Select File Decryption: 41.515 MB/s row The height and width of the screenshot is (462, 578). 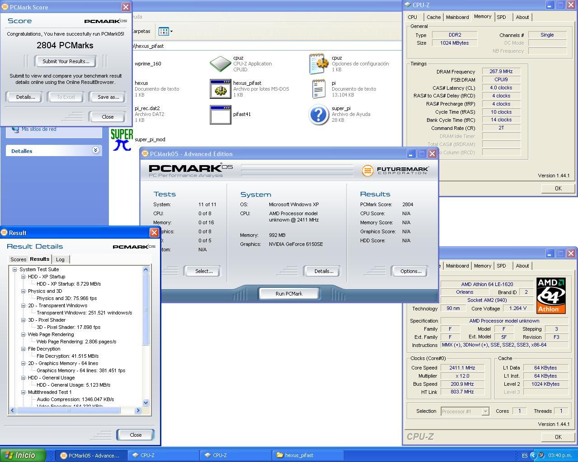[68, 356]
